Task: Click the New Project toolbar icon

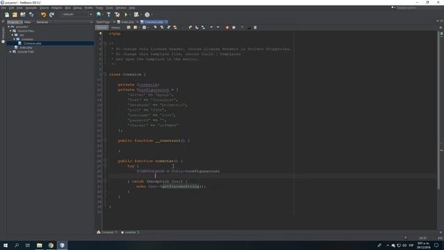Action: click(x=15, y=15)
